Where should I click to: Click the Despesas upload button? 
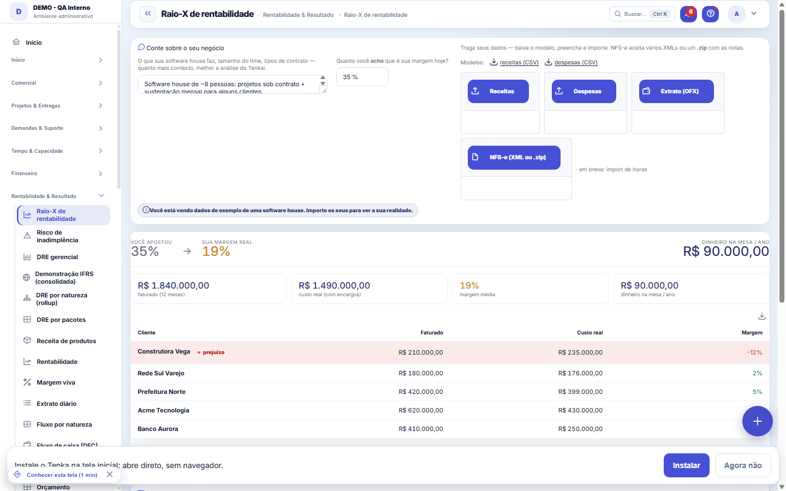coord(583,91)
